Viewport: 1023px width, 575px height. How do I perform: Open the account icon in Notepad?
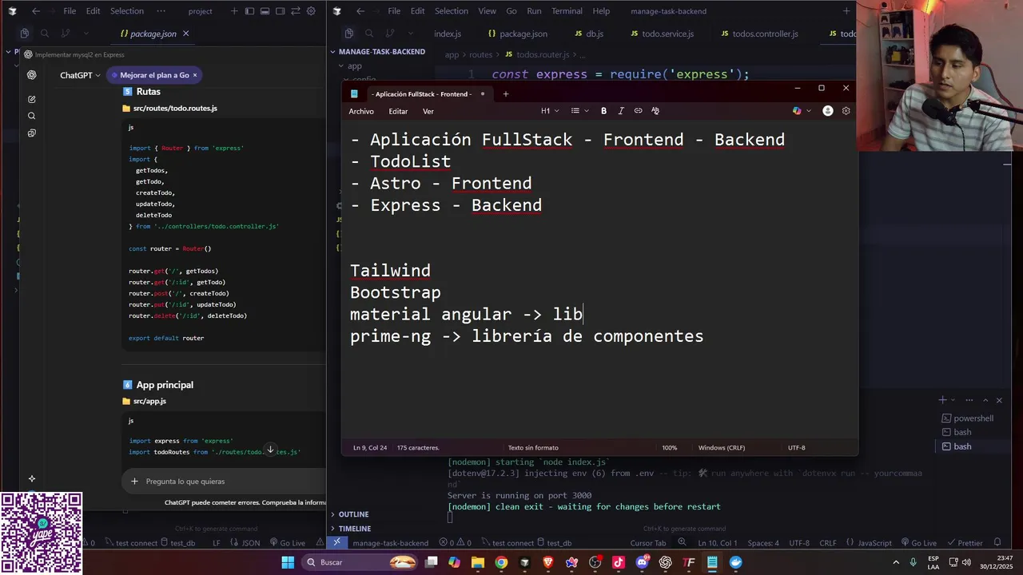(x=828, y=111)
